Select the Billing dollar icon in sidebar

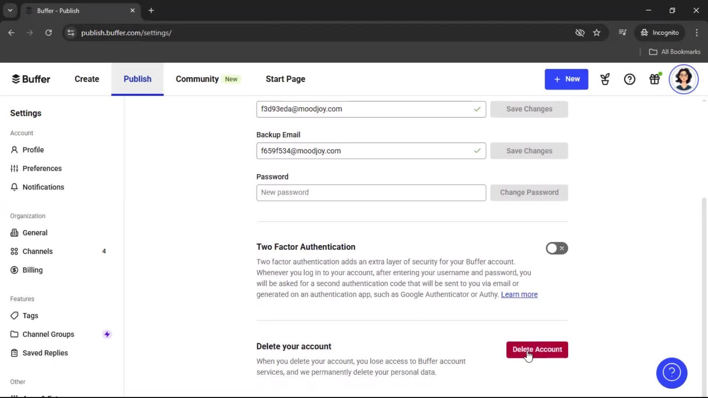14,270
